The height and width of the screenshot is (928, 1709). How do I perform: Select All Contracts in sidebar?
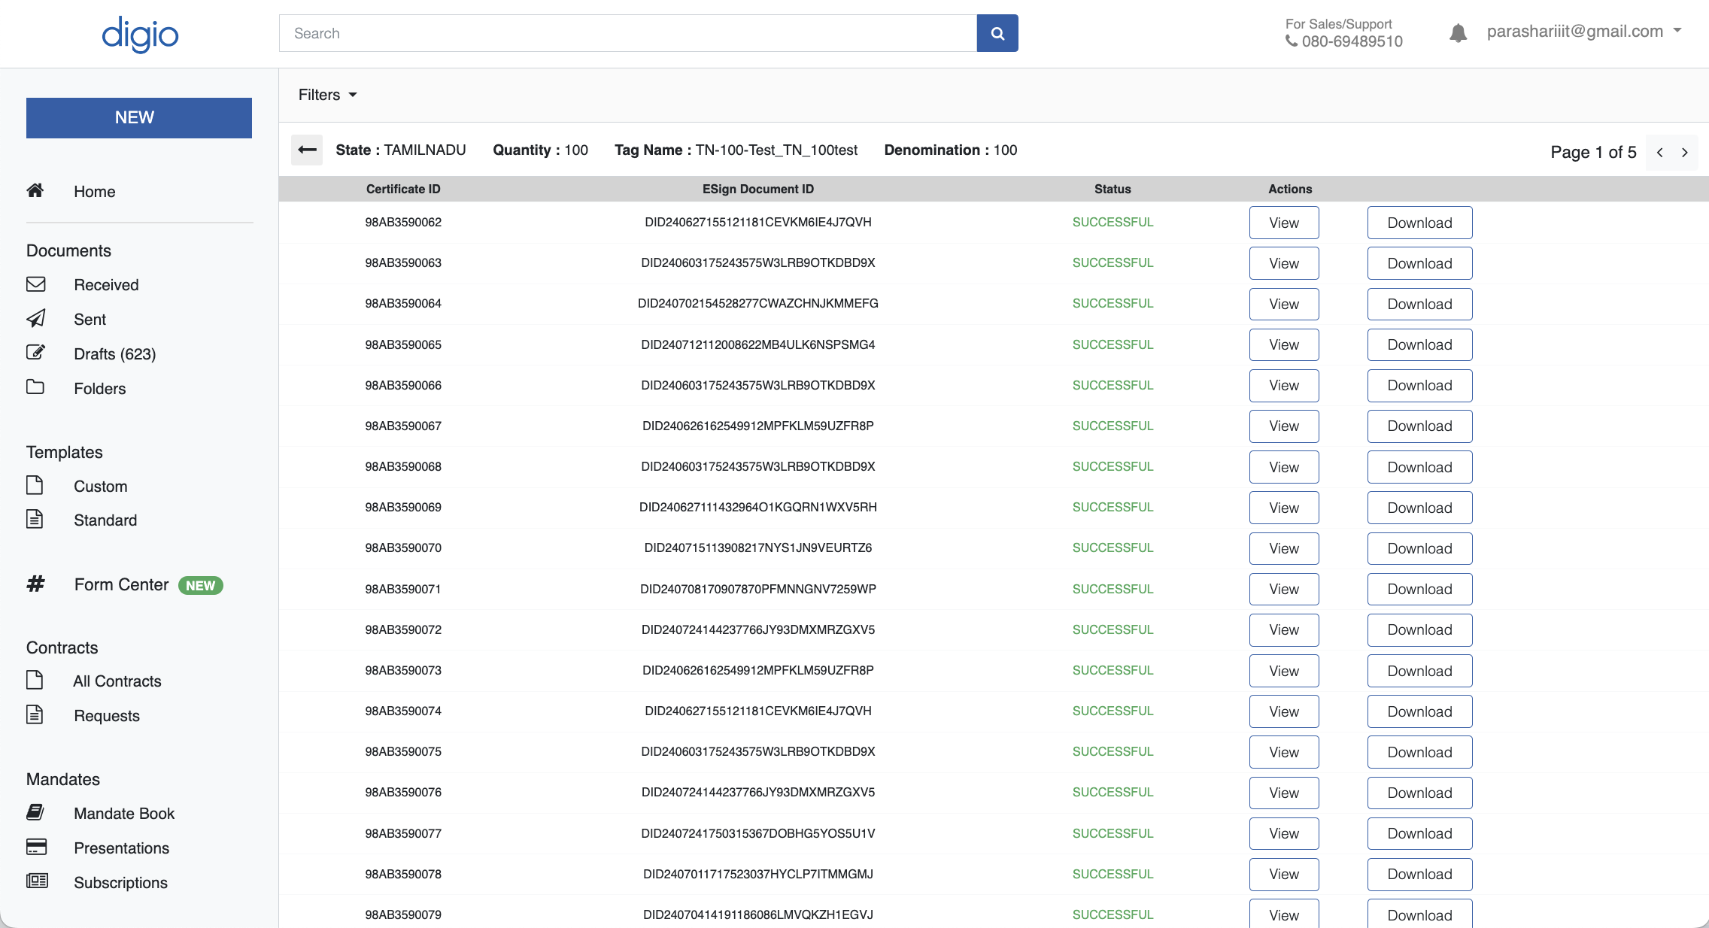pos(117,681)
